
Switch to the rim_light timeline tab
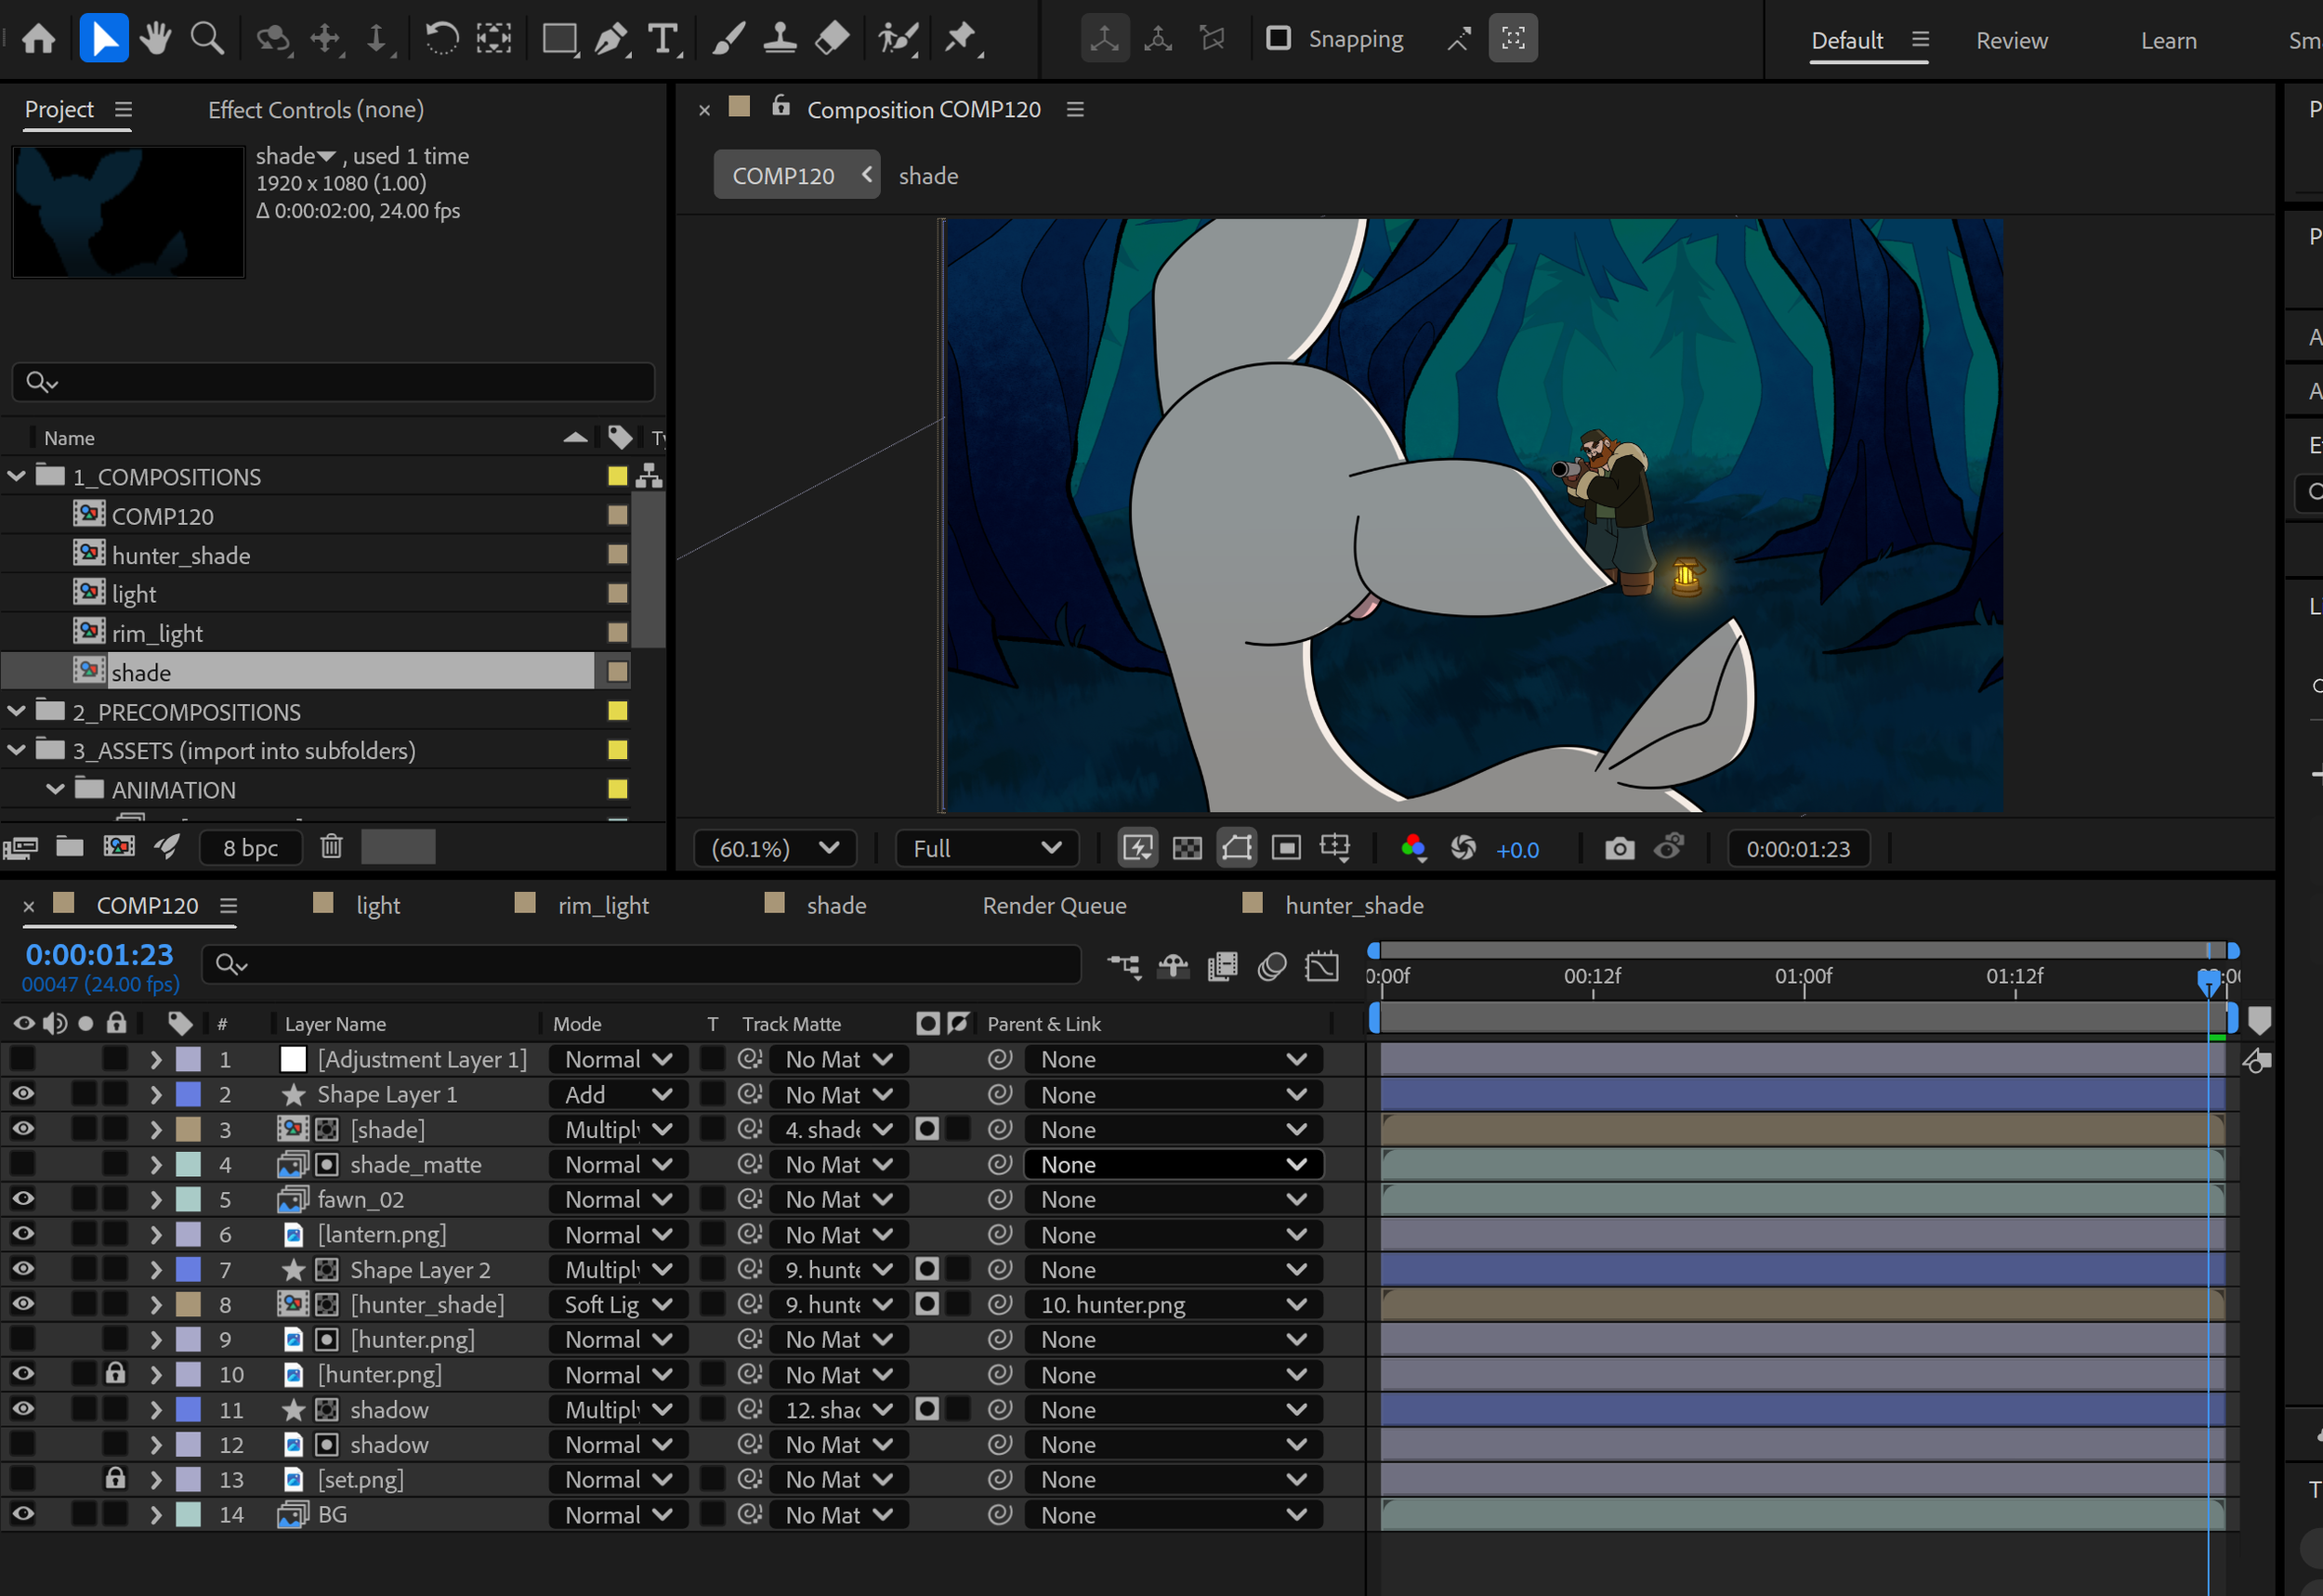coord(603,905)
